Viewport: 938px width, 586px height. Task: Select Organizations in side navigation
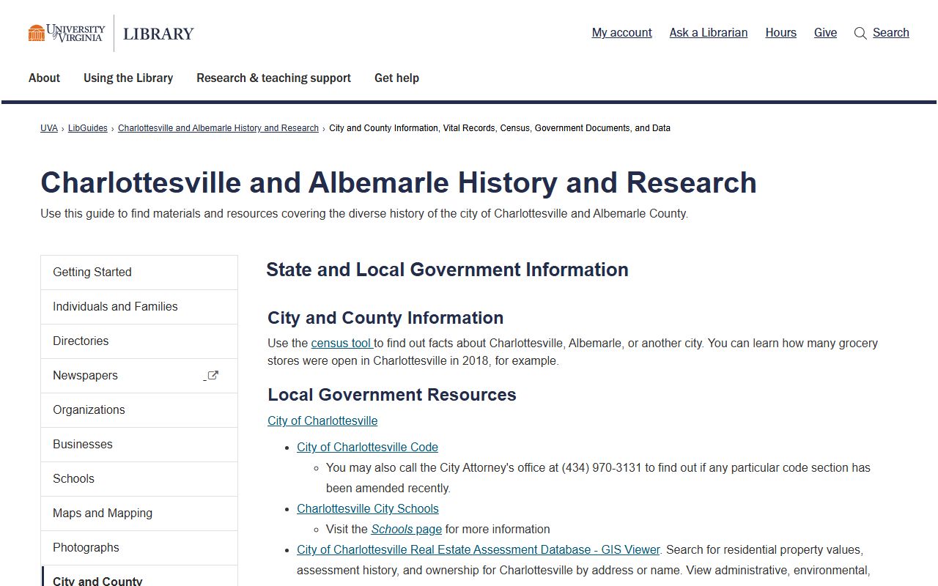click(139, 410)
